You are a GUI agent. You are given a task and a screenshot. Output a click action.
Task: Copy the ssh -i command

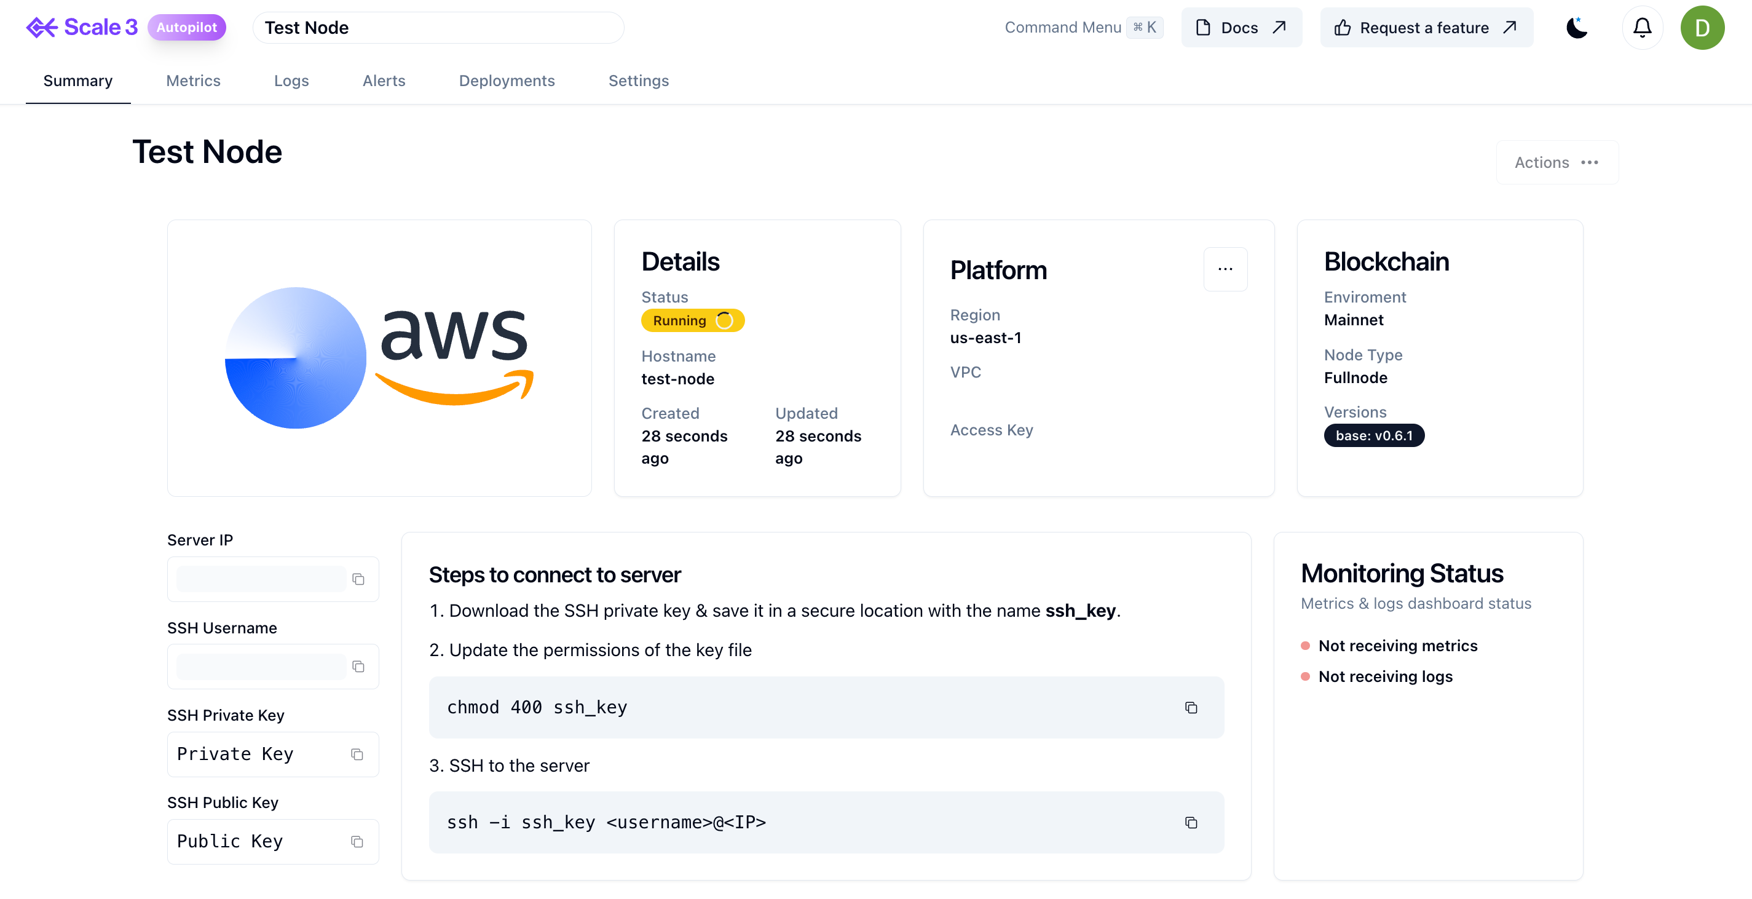pyautogui.click(x=1190, y=823)
